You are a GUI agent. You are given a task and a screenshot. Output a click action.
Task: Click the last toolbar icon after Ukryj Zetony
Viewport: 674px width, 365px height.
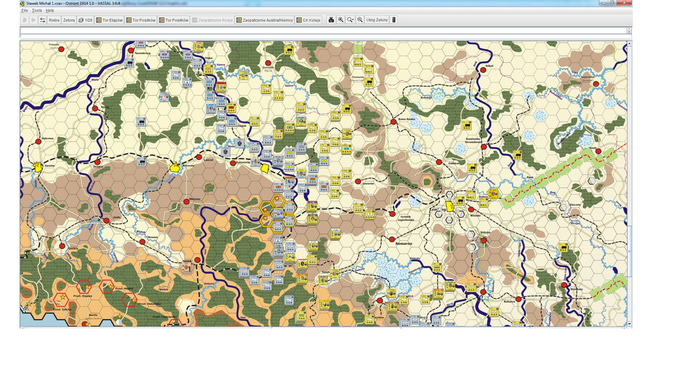(x=394, y=20)
